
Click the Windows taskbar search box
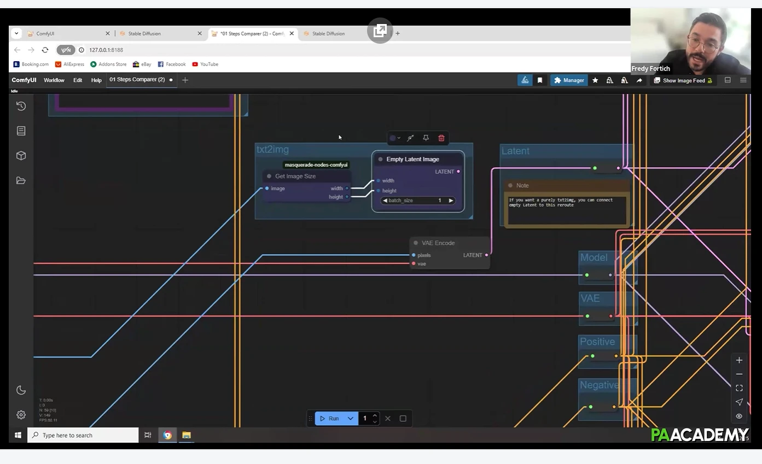[x=83, y=435]
